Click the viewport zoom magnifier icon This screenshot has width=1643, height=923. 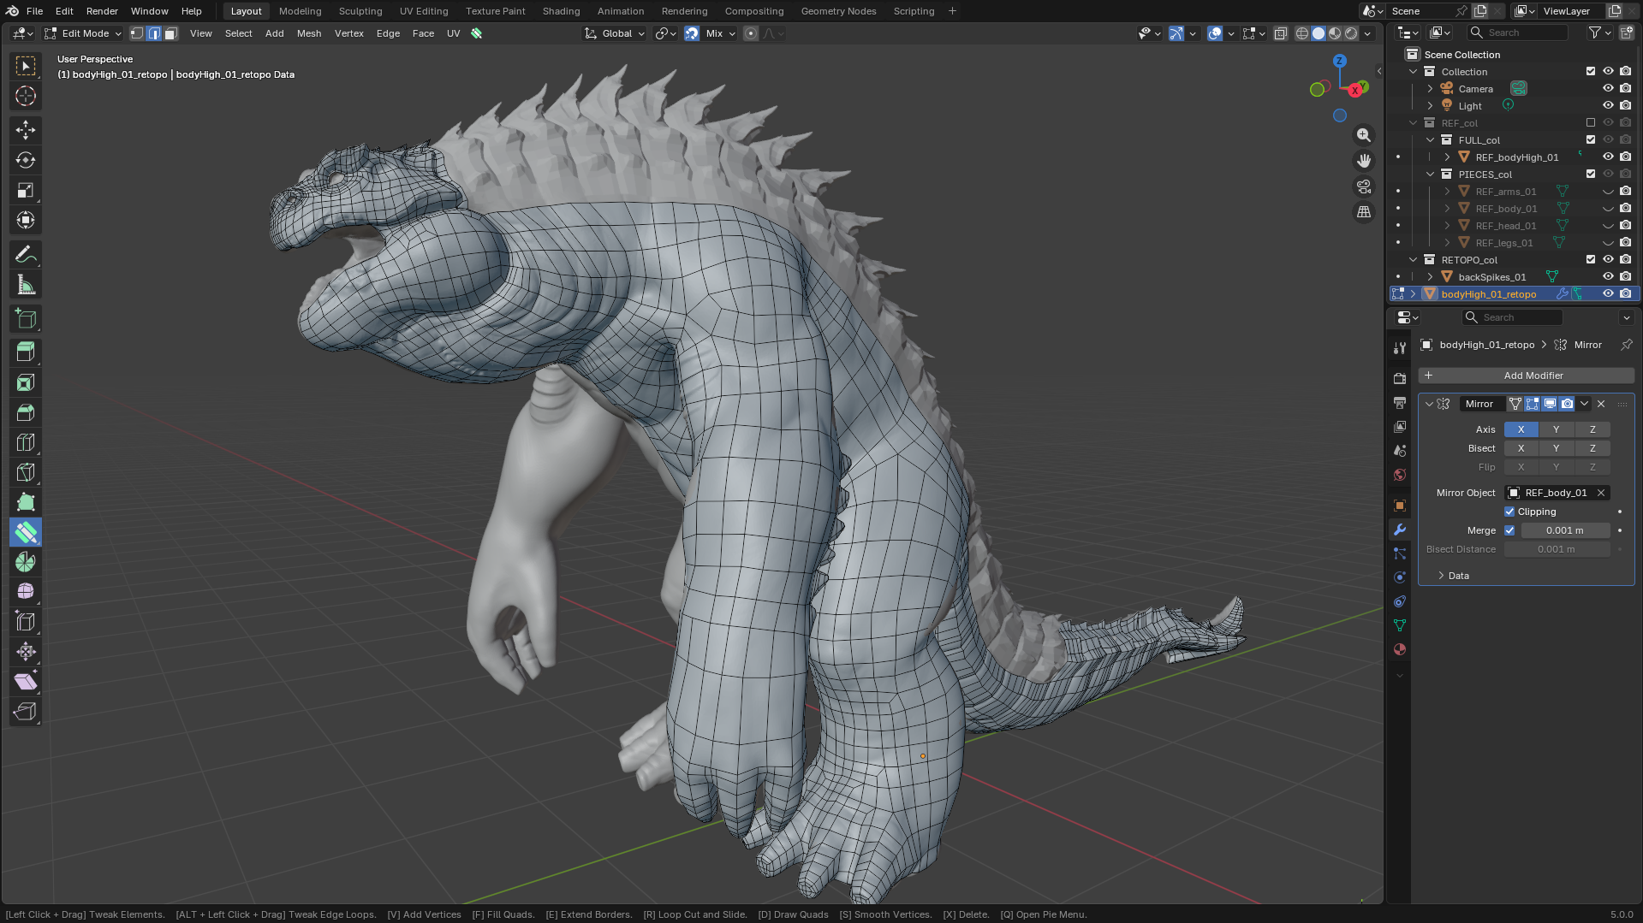click(x=1364, y=135)
